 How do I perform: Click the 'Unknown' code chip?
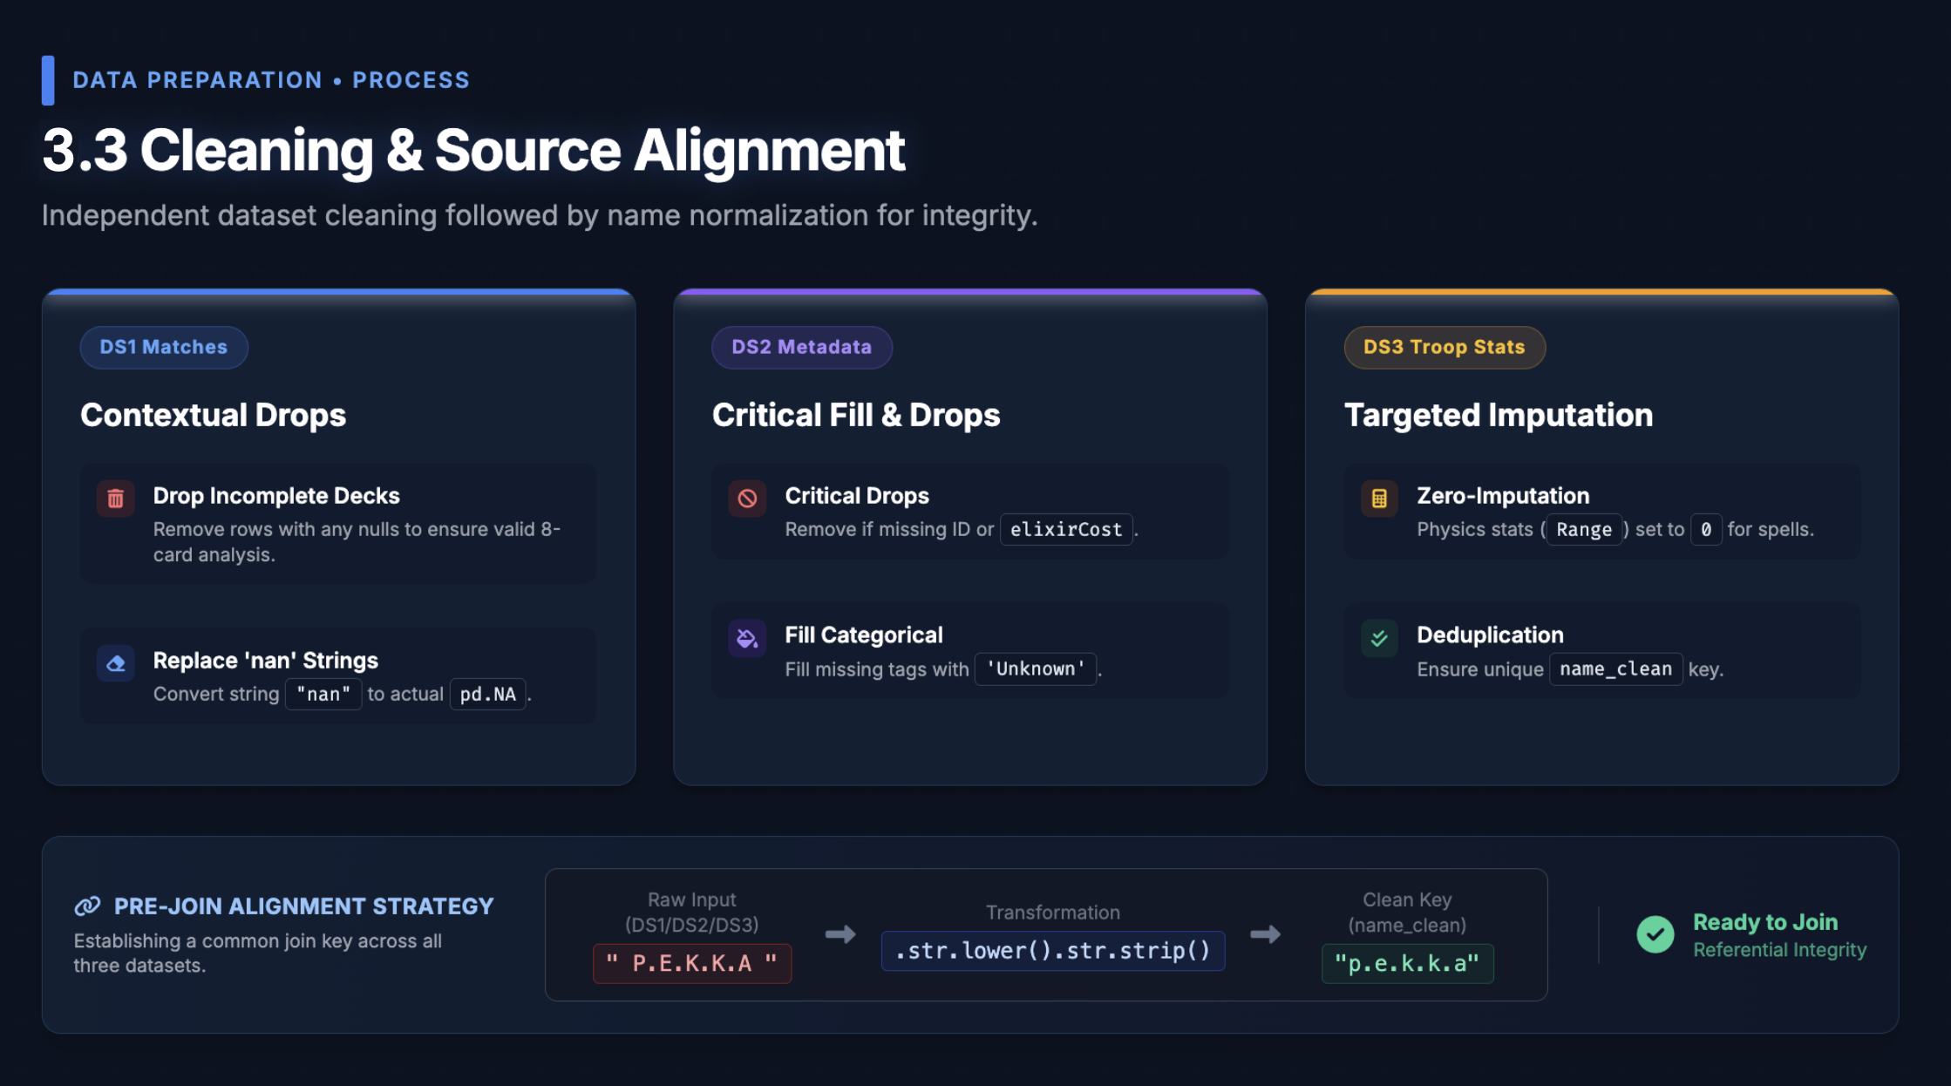[x=1035, y=669]
